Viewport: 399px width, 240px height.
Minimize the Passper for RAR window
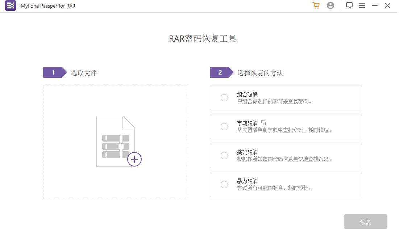(375, 5)
